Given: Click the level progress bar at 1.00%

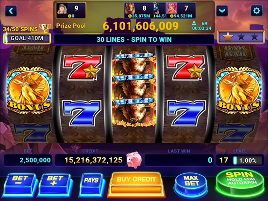Looking at the screenshot, I should click(x=248, y=161).
